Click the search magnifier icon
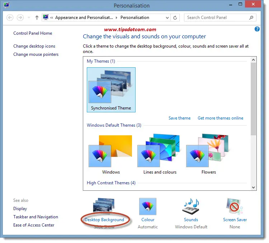Screen dimensions: 269x243 pyautogui.click(x=251, y=18)
